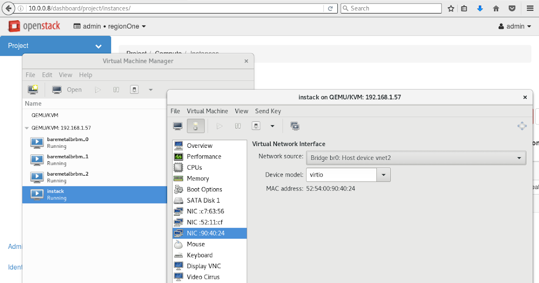Image resolution: width=539 pixels, height=283 pixels.
Task: Open selected VM console in Virtual Machine Manager
Action: 67,89
